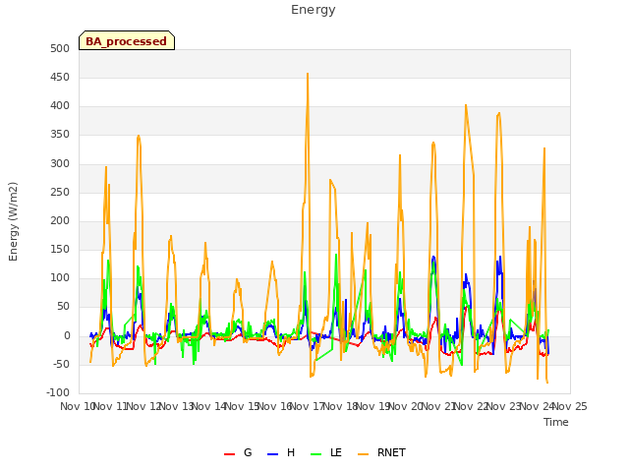Click the 450 y-axis tick label

[x=60, y=77]
